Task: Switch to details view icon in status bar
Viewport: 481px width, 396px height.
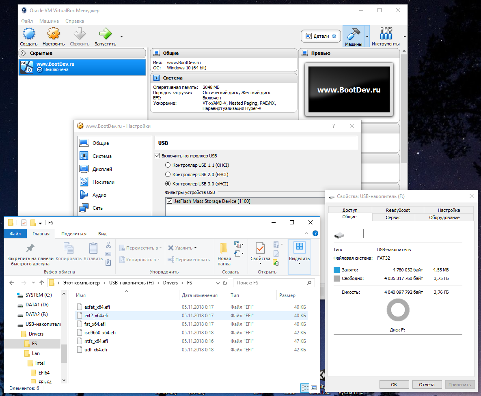Action: (305, 388)
